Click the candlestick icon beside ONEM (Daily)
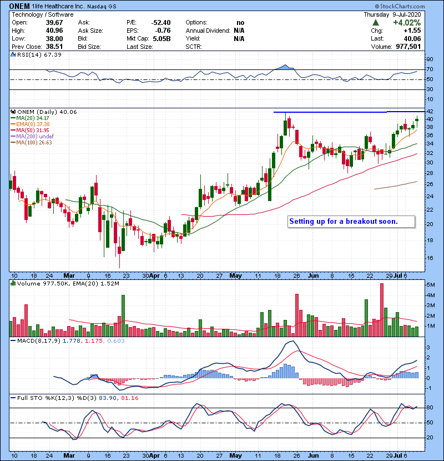The height and width of the screenshot is (461, 444). 13,112
